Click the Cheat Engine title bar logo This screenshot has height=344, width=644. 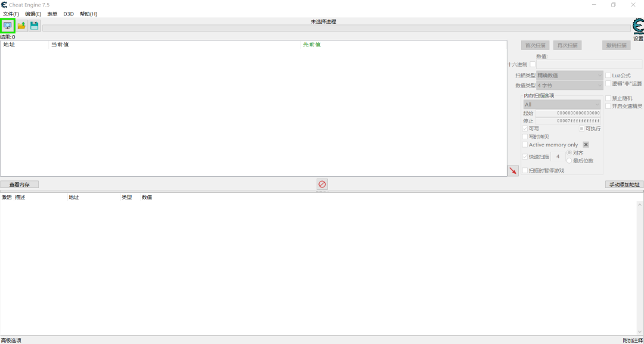point(4,5)
